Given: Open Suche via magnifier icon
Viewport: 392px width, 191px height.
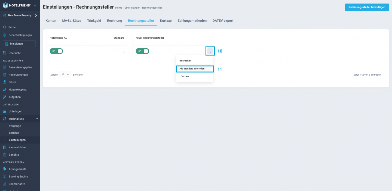Looking at the screenshot, I should click(5, 27).
